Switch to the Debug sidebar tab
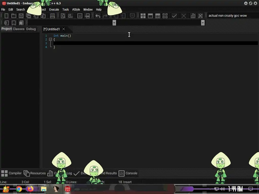 [31, 29]
